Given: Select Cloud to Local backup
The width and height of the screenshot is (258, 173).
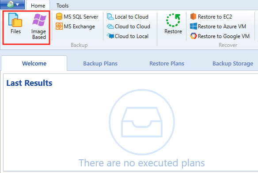Looking at the screenshot, I should click(128, 36).
